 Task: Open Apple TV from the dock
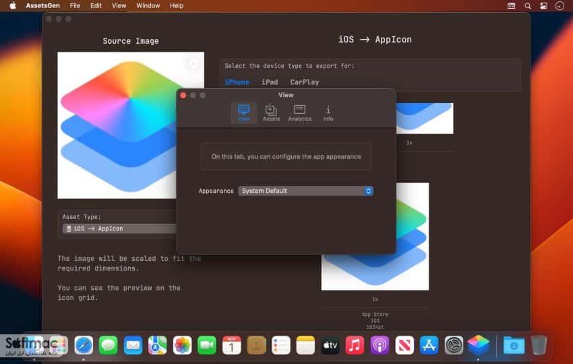(330, 345)
